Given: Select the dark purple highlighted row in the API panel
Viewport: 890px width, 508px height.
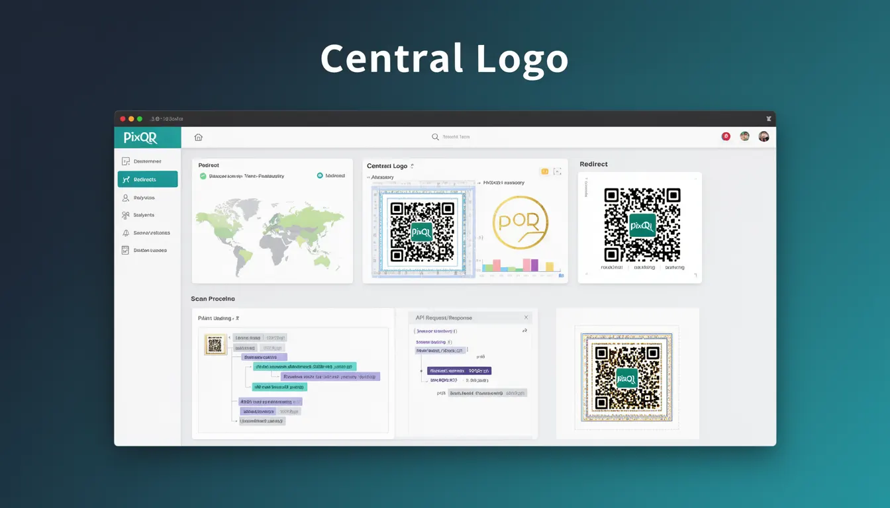Looking at the screenshot, I should [x=459, y=371].
